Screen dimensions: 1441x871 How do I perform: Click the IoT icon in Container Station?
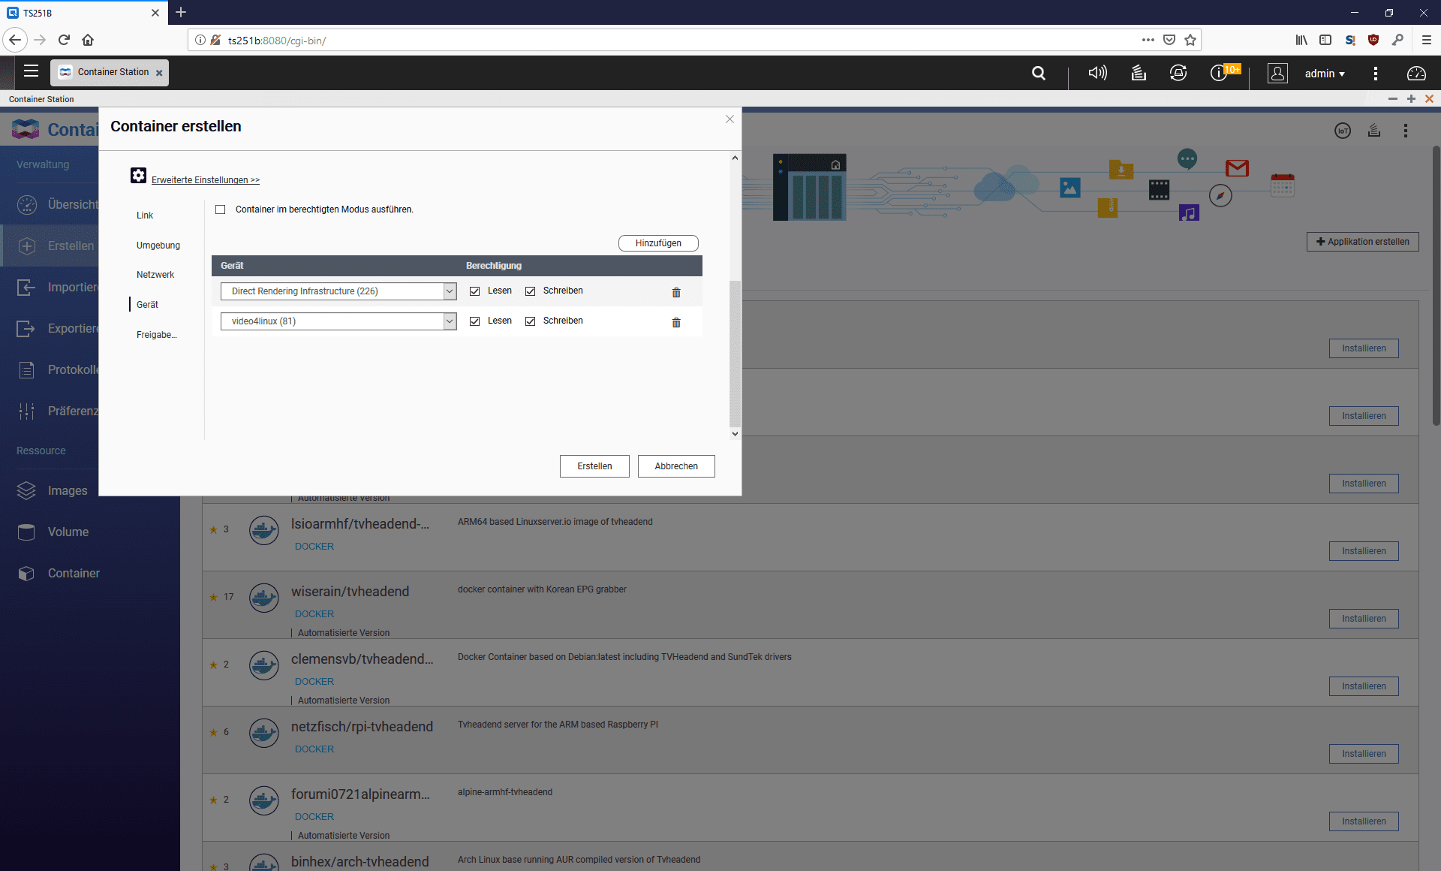(x=1343, y=131)
